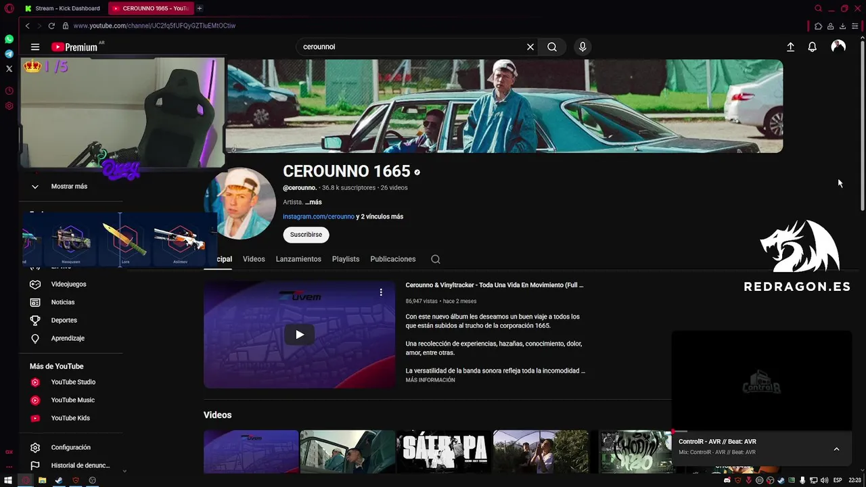Play the featured channel trailer video
Image resolution: width=866 pixels, height=487 pixels.
(x=300, y=334)
